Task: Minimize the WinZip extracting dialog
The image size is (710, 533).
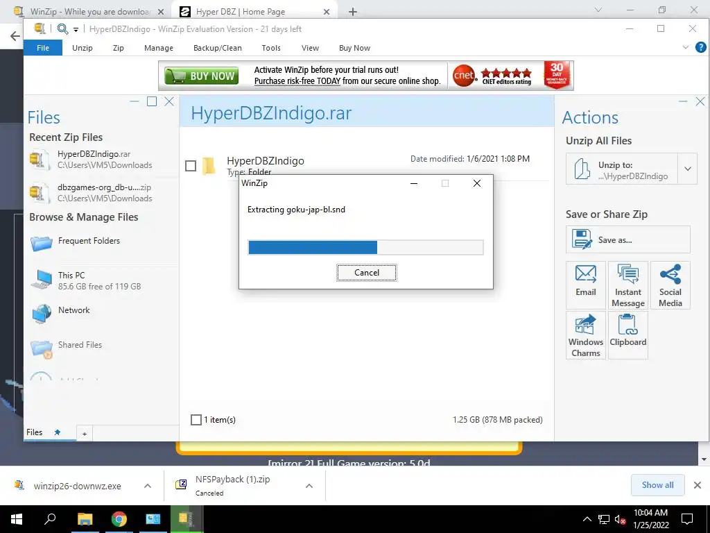Action: pyautogui.click(x=413, y=183)
